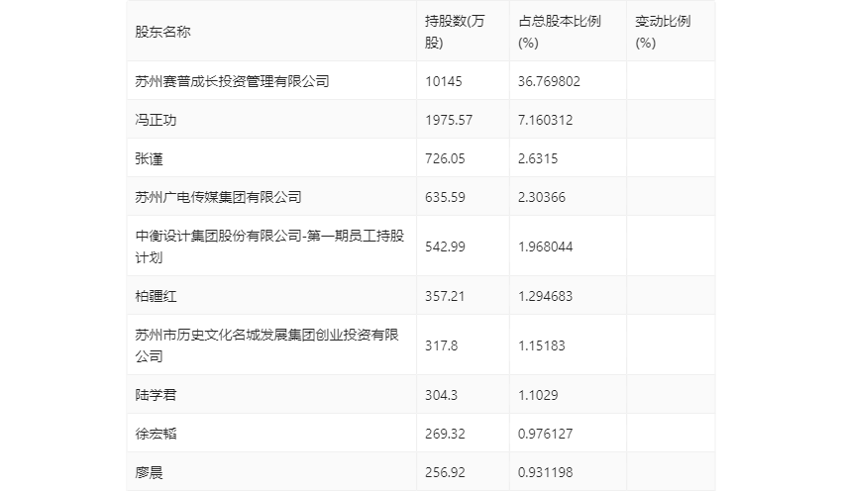842x491 pixels.
Task: Select 苏州广电传媒集团有限公司 shareholder name
Action: pos(218,197)
